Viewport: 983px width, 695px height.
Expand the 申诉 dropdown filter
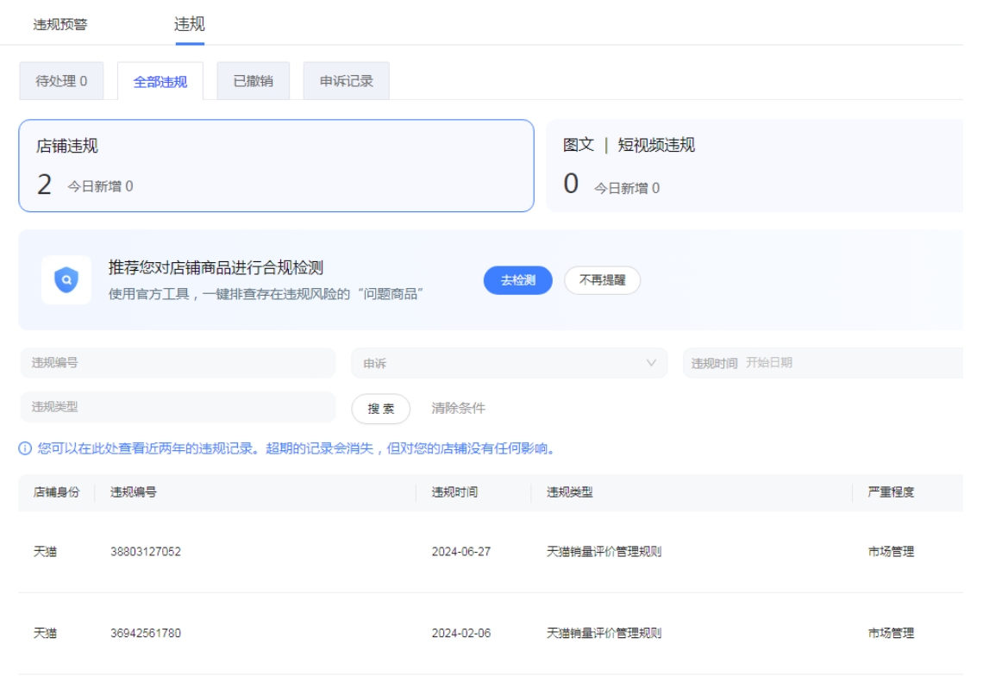(509, 363)
